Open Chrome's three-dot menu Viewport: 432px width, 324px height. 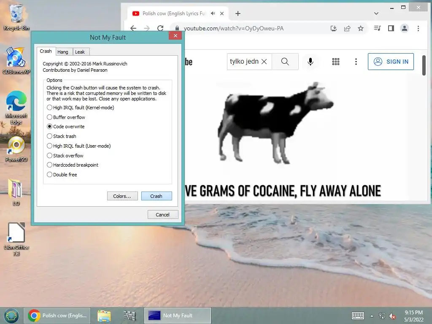418,28
